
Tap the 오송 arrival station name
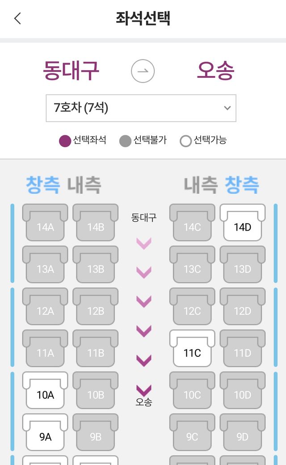(x=216, y=71)
